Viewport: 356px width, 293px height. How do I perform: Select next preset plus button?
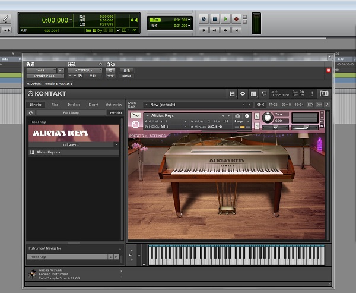[x=75, y=76]
